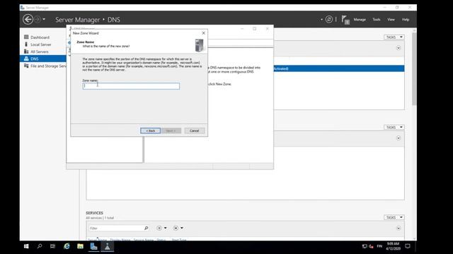
Task: Collapse the top section with its chevron
Action: pyautogui.click(x=398, y=48)
